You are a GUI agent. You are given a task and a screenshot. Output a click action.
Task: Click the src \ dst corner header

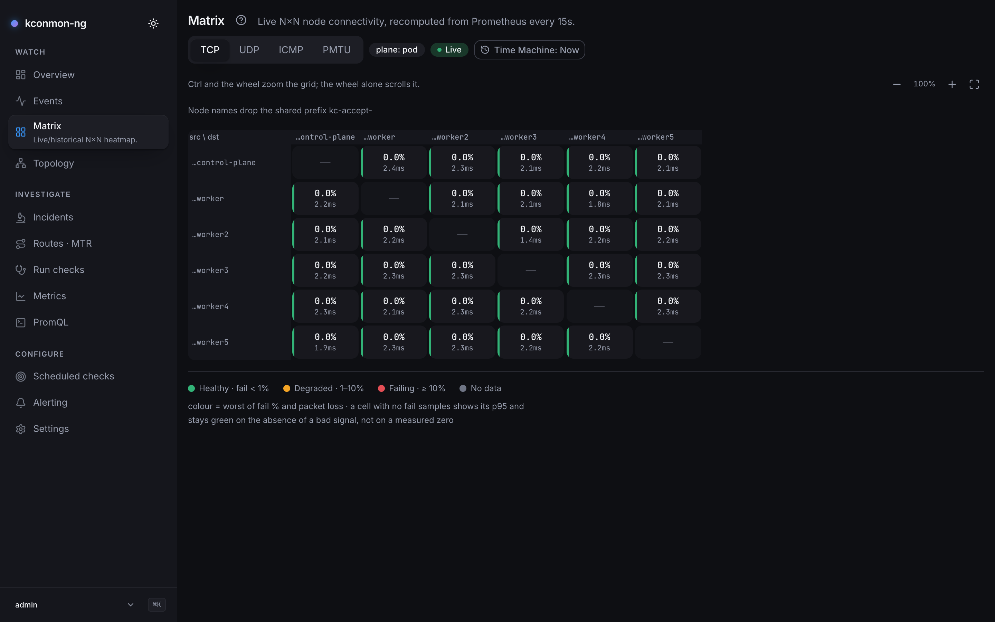(204, 137)
